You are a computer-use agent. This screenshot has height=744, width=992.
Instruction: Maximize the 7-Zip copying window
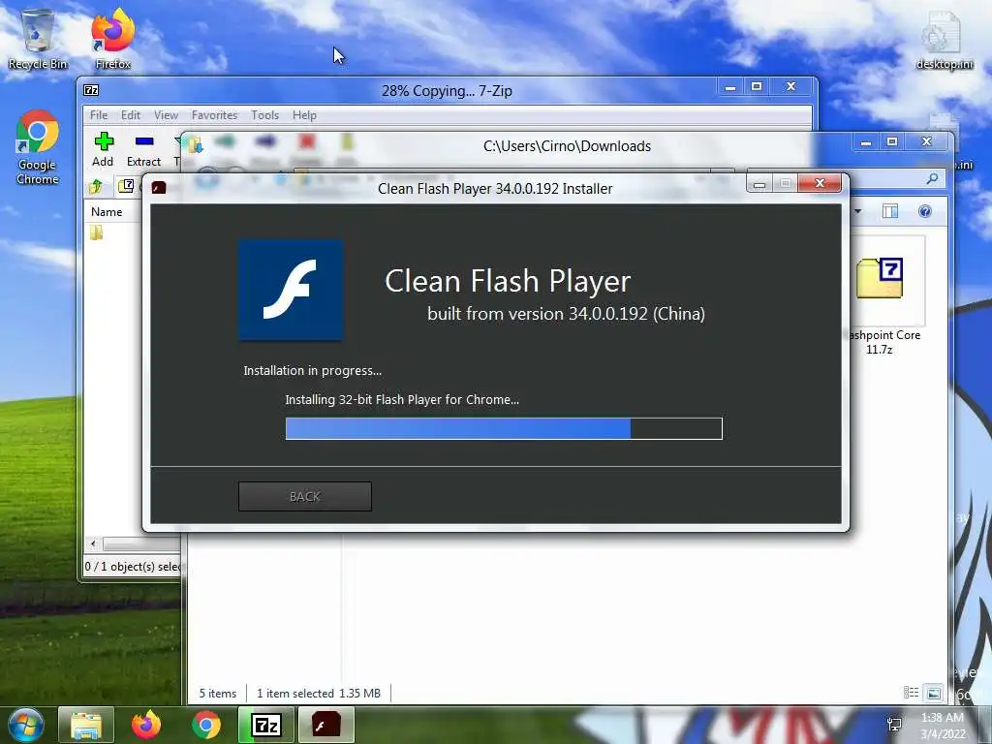pos(757,86)
